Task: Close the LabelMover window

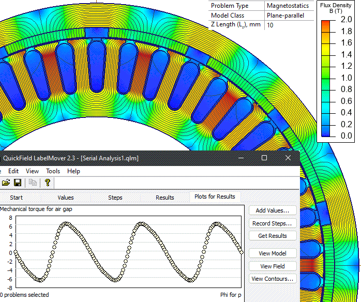Action: coord(288,158)
